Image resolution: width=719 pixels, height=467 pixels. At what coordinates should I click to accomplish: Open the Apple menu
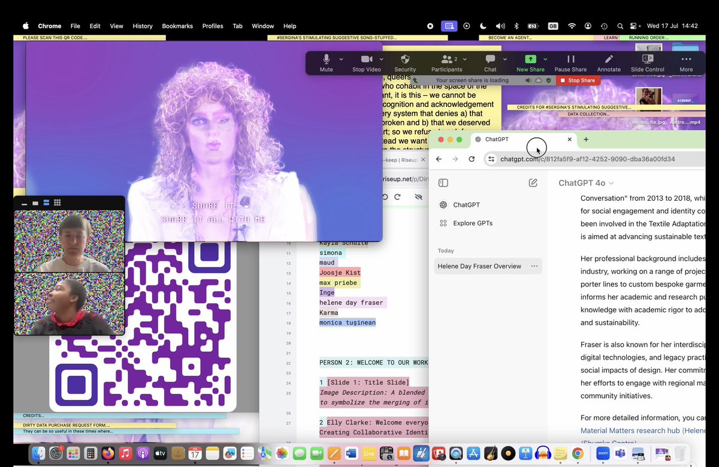tap(26, 26)
